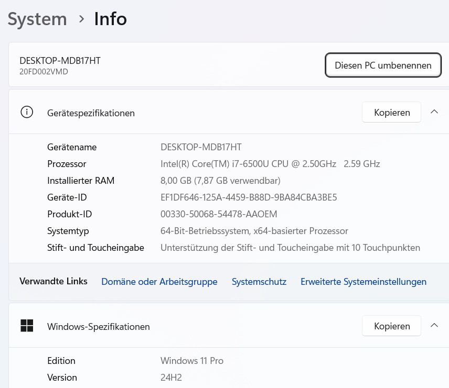Rename this PC via Diesen PC umbenennen
The height and width of the screenshot is (388, 449).
pos(383,65)
